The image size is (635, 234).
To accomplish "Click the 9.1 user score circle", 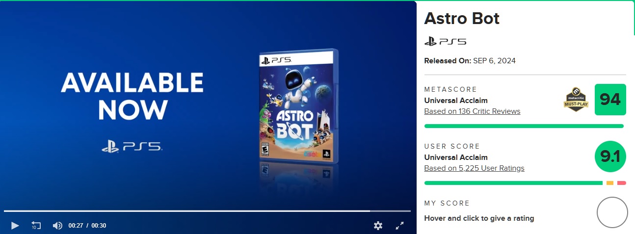I will 610,156.
